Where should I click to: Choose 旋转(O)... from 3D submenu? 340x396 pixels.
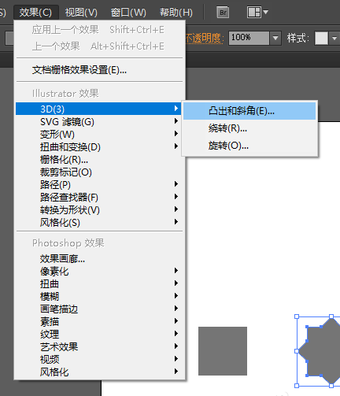click(249, 146)
